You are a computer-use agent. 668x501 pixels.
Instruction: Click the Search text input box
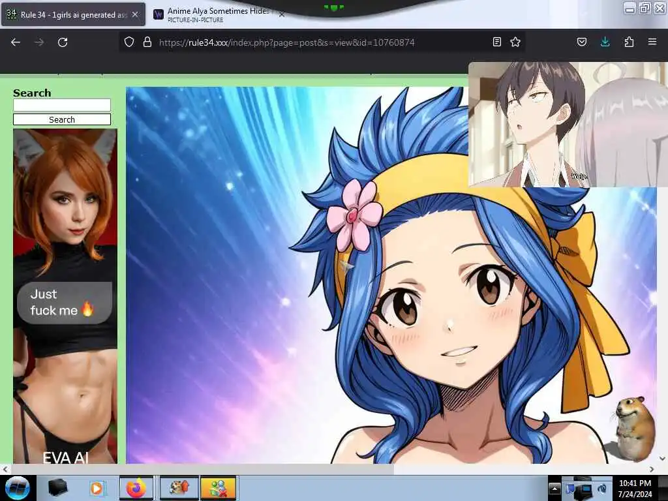(x=62, y=105)
